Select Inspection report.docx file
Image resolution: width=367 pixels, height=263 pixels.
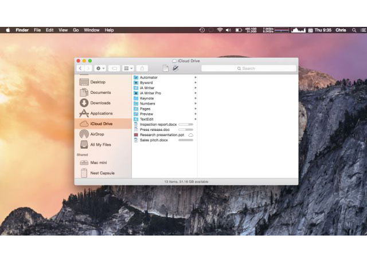(165, 125)
